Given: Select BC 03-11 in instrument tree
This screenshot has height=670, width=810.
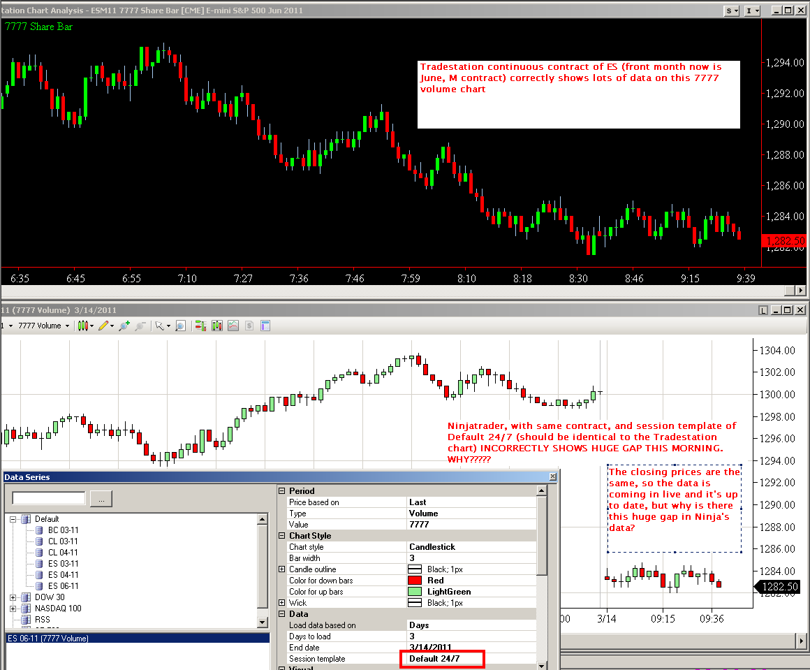Looking at the screenshot, I should click(63, 530).
